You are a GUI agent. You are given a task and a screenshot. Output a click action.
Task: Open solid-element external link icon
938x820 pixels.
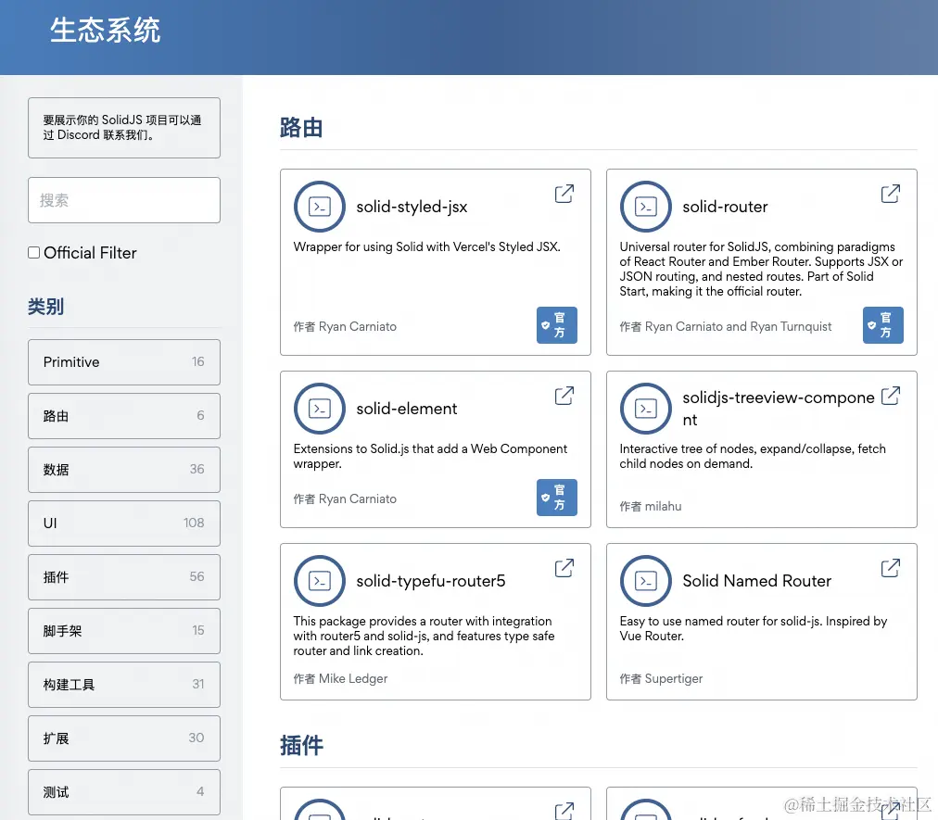point(564,396)
